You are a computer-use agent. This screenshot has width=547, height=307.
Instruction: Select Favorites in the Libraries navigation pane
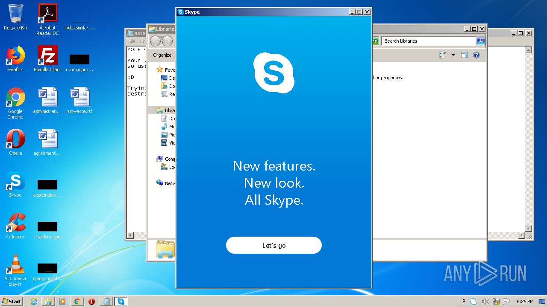[x=166, y=70]
